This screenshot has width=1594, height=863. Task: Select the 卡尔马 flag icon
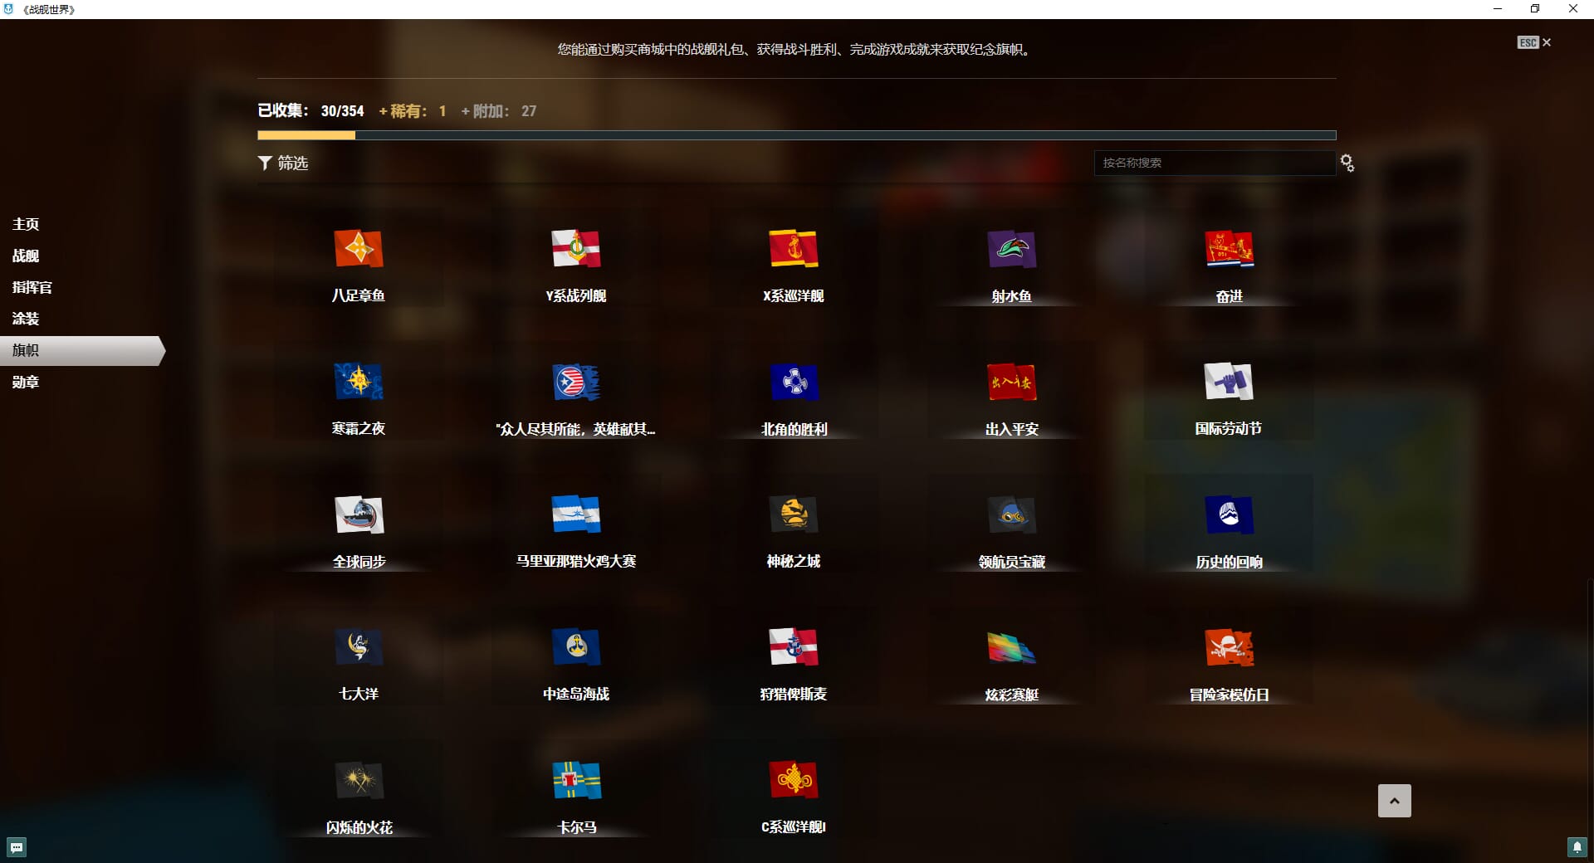pyautogui.click(x=575, y=781)
